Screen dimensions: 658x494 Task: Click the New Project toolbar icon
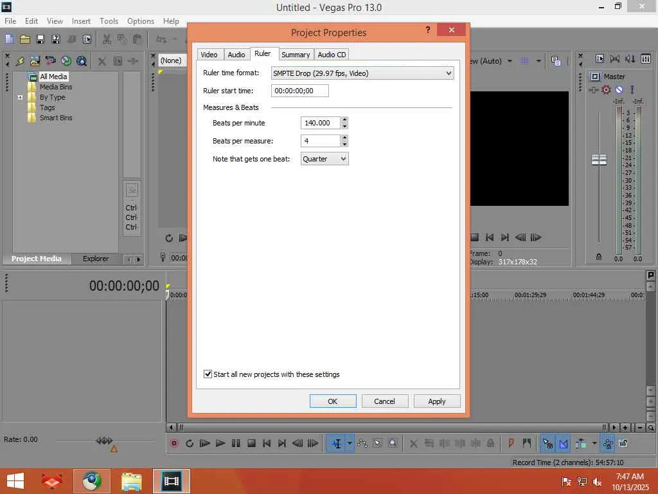point(9,39)
